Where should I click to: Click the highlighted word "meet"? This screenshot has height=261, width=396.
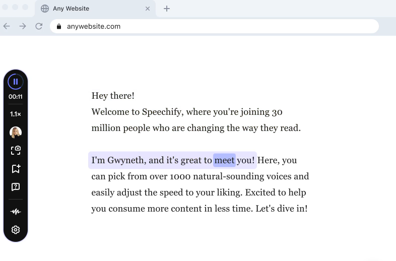coord(225,160)
